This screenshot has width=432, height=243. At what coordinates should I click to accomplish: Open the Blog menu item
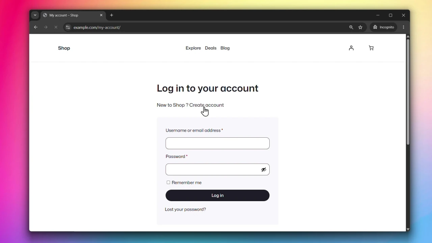[225, 48]
